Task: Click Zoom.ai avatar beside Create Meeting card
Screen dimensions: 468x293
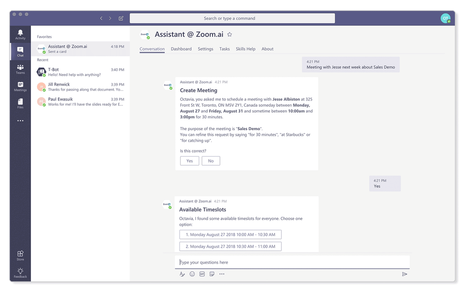Action: 167,85
